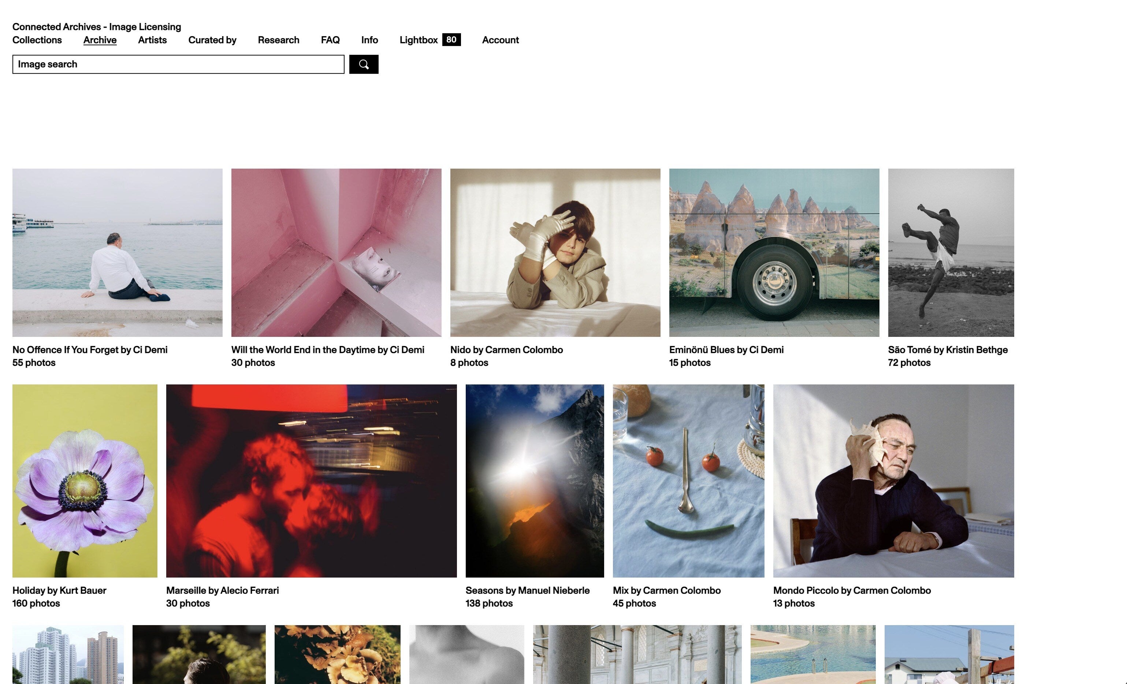
Task: Go to the Artists page
Action: pos(152,40)
